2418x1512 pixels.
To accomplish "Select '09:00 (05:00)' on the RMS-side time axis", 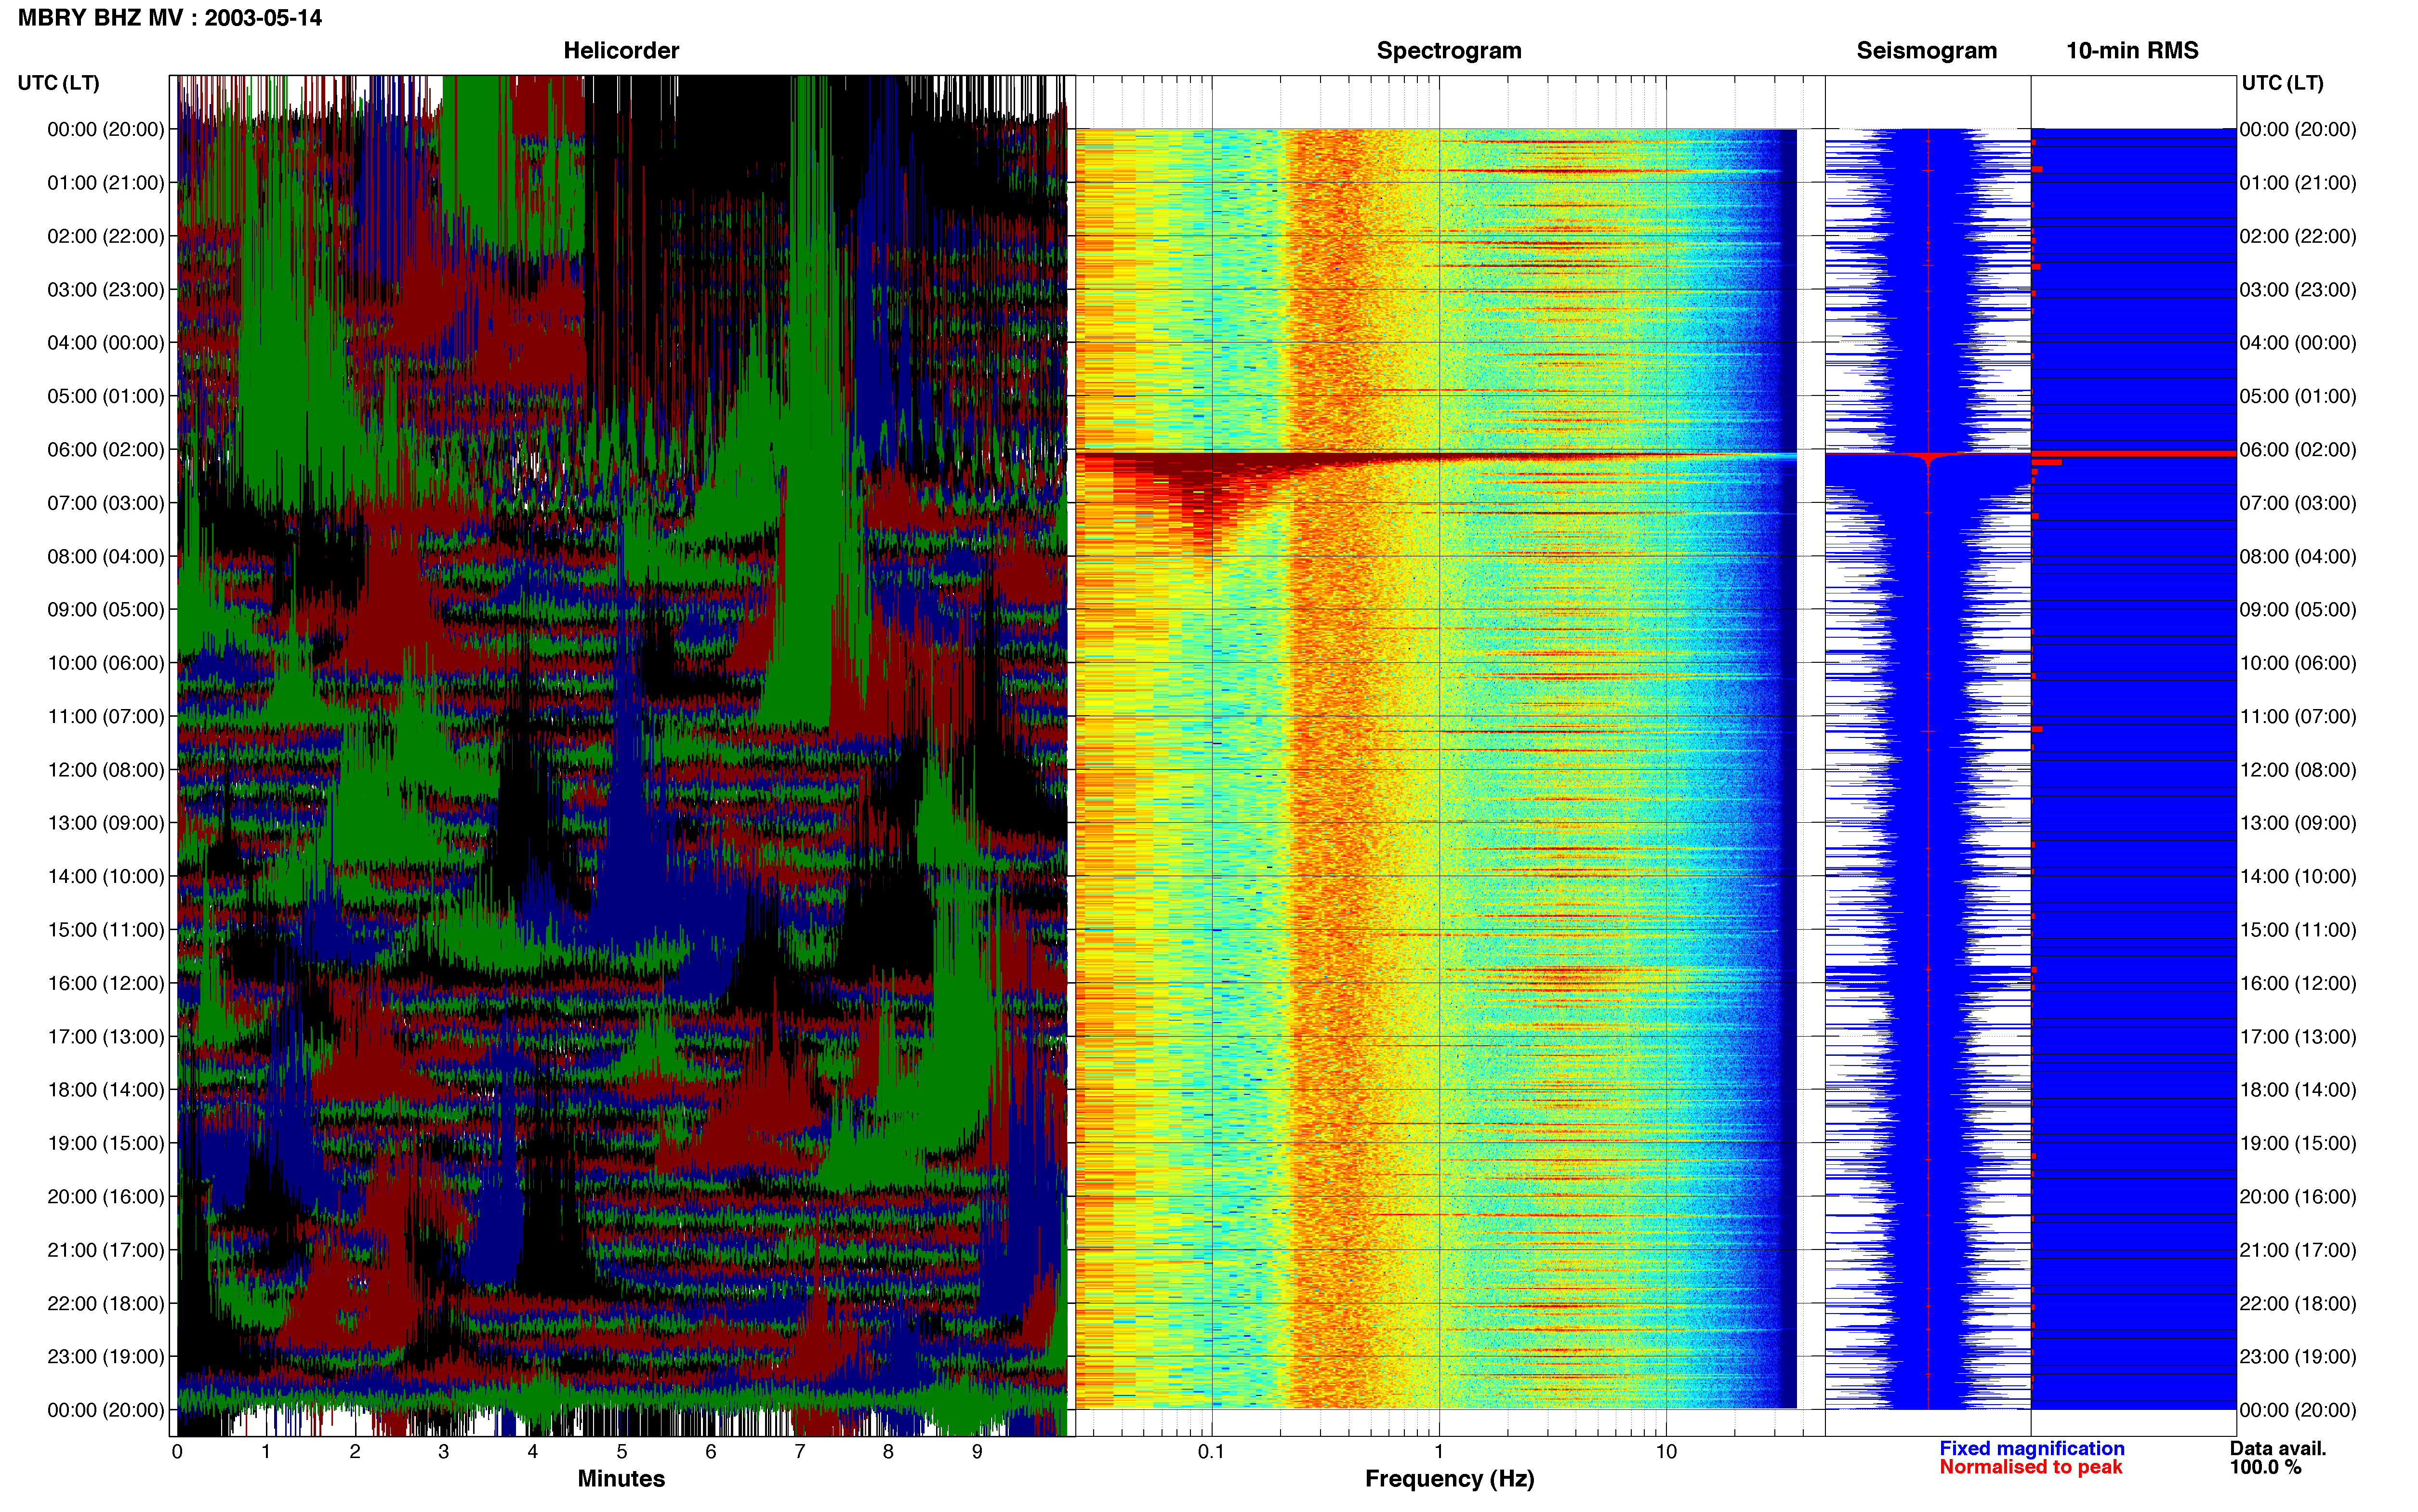I will point(2298,610).
